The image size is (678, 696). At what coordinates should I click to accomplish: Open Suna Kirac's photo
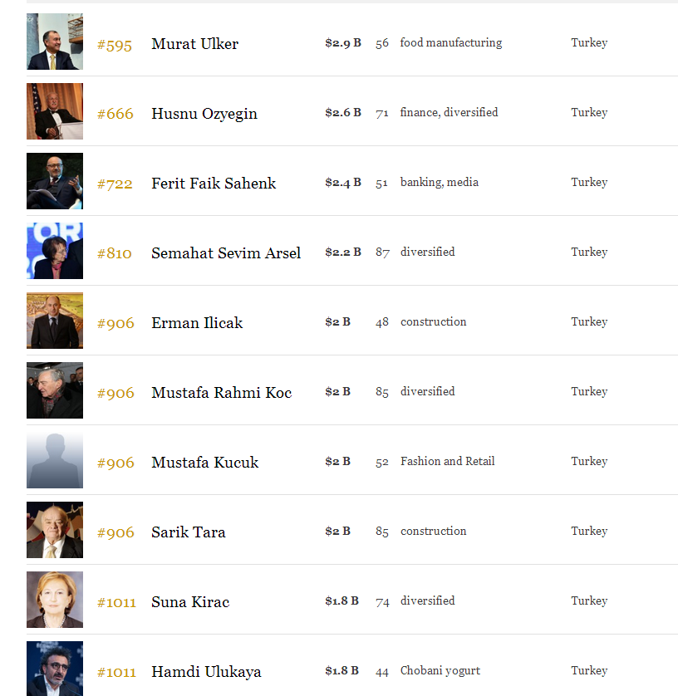click(55, 599)
